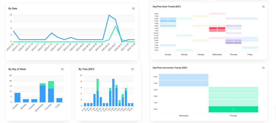Open the Day/Time Conversion Trends chart menu
276x123 pixels.
(263, 68)
